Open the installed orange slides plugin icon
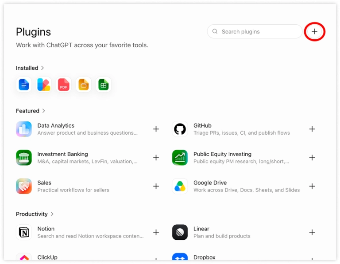The height and width of the screenshot is (264, 340). click(x=84, y=84)
